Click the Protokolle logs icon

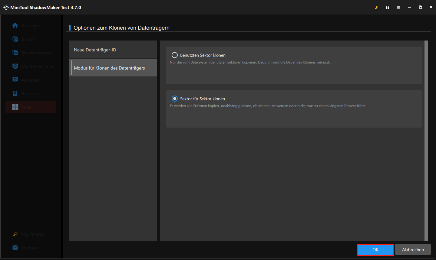[15, 93]
